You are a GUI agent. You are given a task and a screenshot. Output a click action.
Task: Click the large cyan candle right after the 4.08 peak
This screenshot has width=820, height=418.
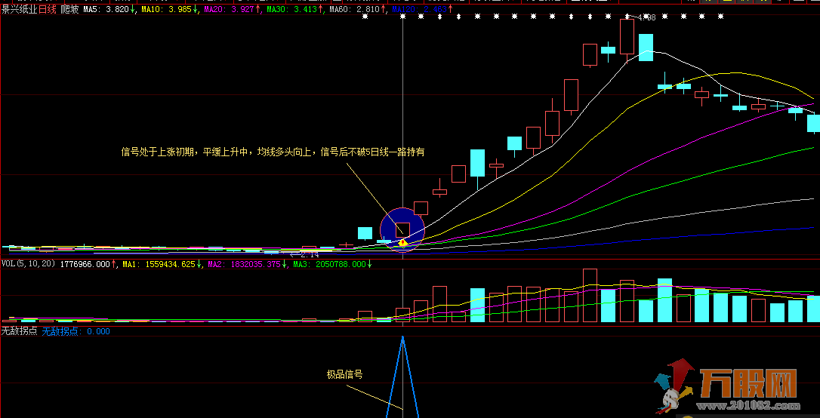coord(646,48)
